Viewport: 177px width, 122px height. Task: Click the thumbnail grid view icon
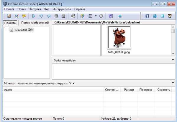(x=90, y=16)
